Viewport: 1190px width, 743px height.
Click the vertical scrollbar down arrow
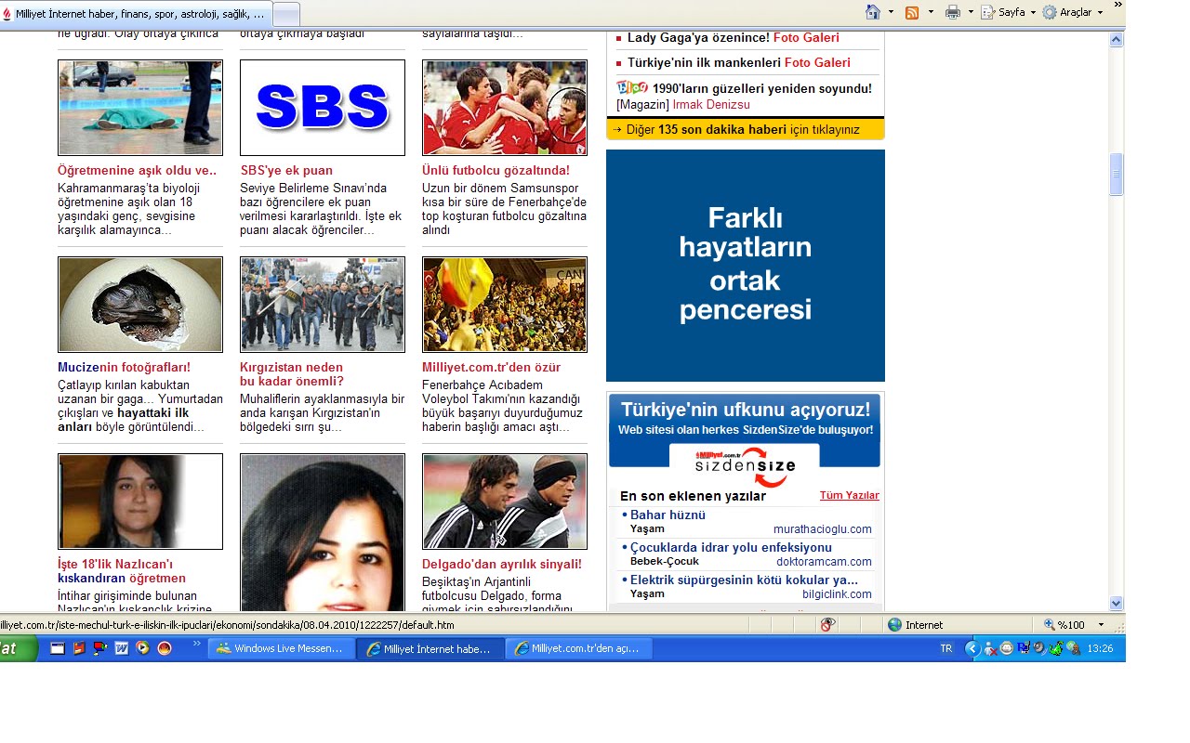click(1117, 603)
